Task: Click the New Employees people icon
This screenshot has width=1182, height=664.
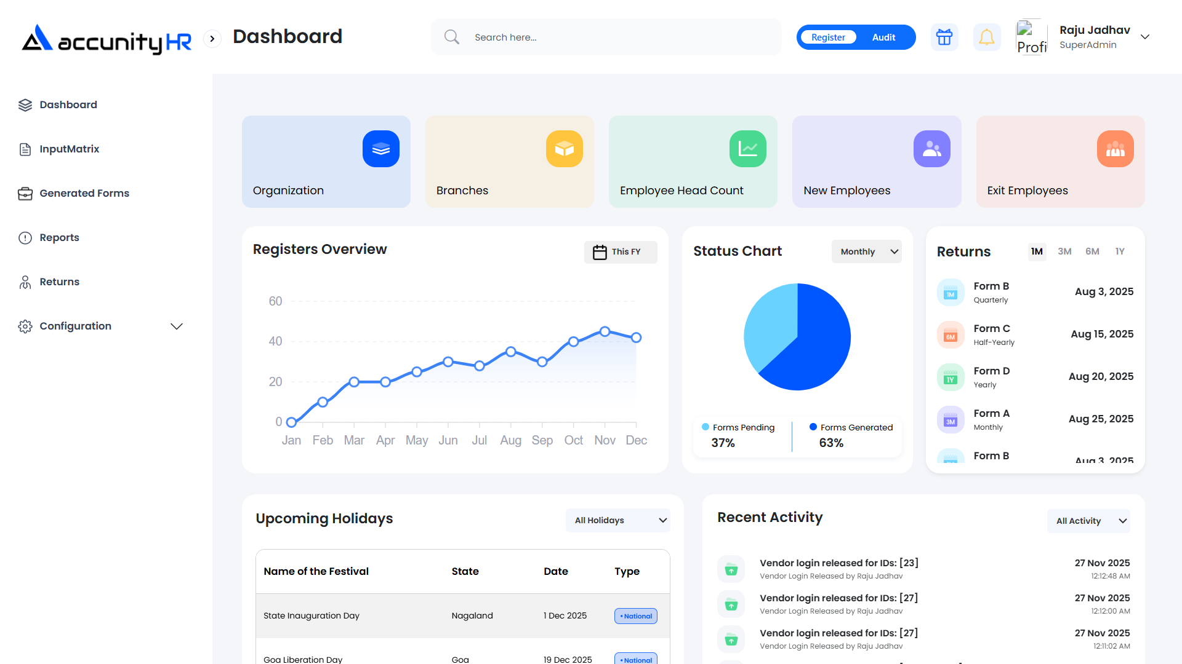Action: (x=931, y=149)
